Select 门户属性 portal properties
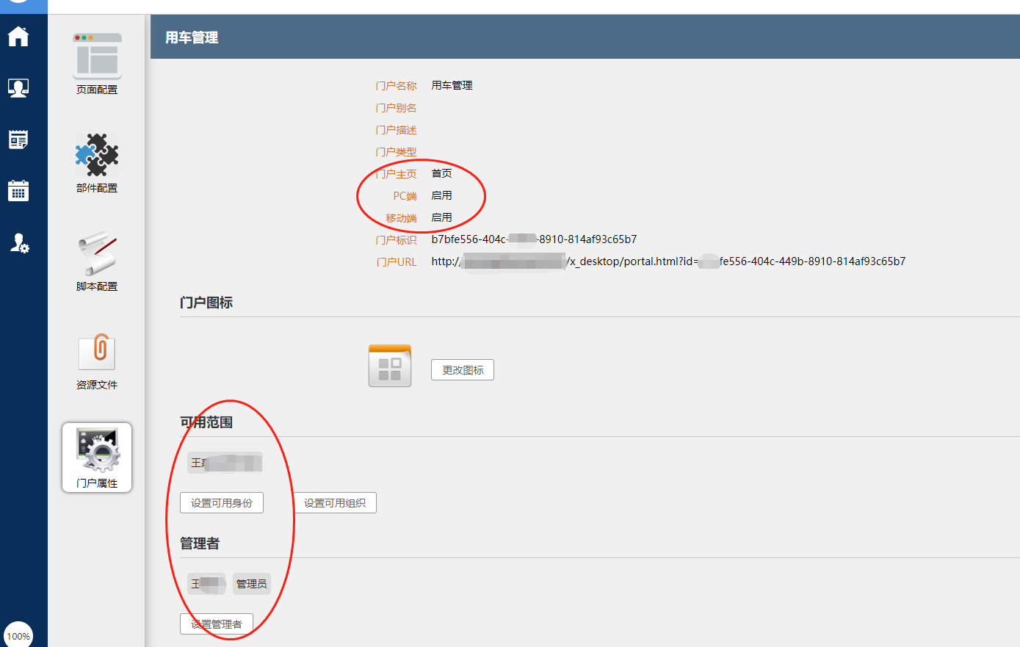 point(97,458)
